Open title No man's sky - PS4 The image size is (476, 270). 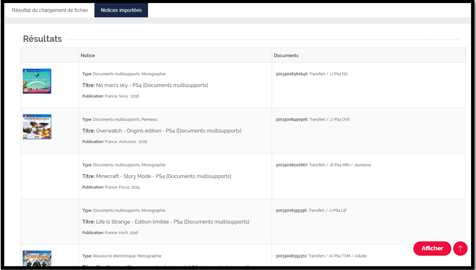[x=145, y=85]
